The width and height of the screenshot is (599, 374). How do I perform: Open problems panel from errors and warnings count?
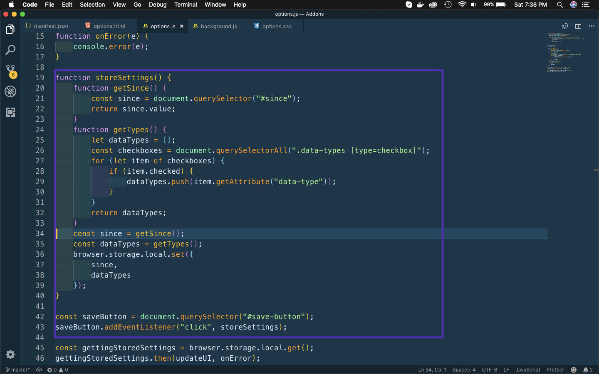click(58, 370)
